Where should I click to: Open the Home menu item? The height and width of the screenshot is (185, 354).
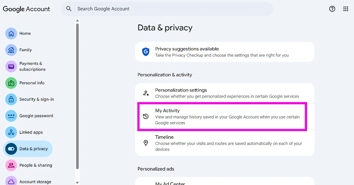point(28,33)
